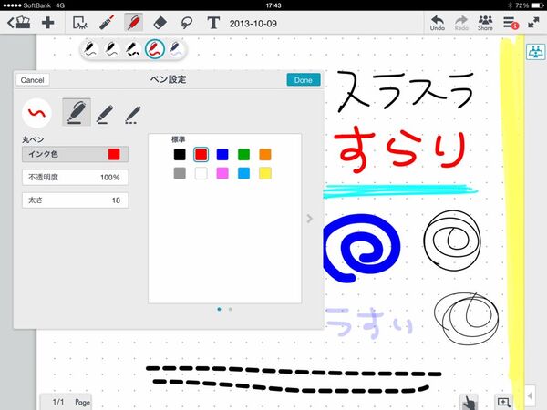Pick the gray color swatch
This screenshot has width=547, height=410.
pyautogui.click(x=180, y=173)
